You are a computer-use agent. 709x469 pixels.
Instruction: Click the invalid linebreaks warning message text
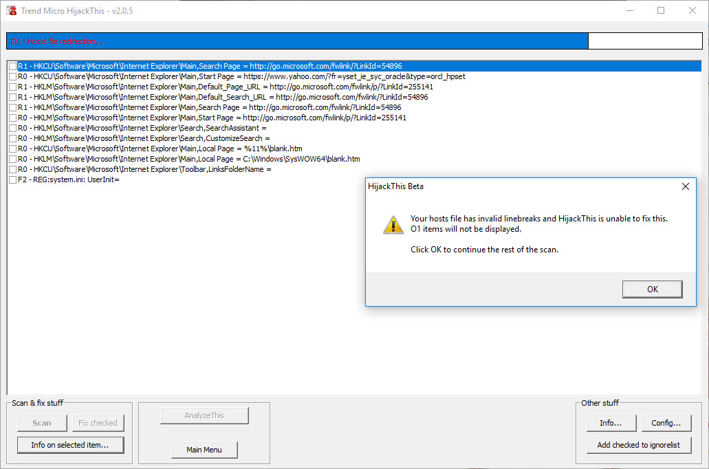539,224
